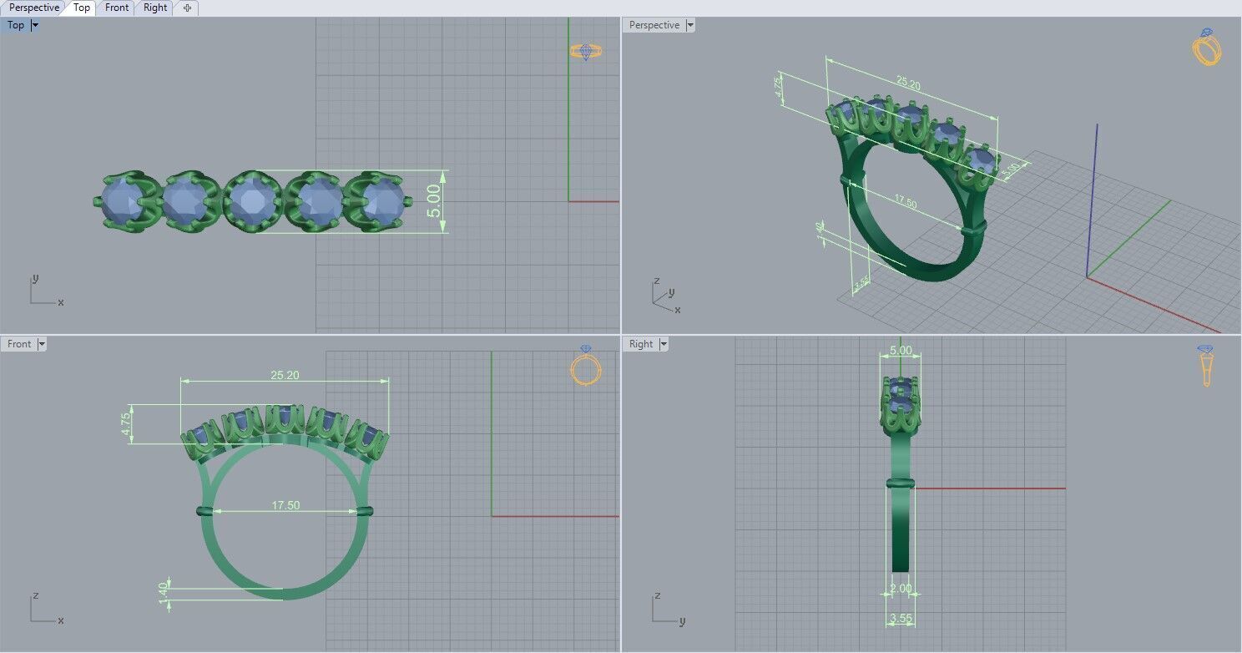
Task: Click the Right viewport title label
Action: 641,344
